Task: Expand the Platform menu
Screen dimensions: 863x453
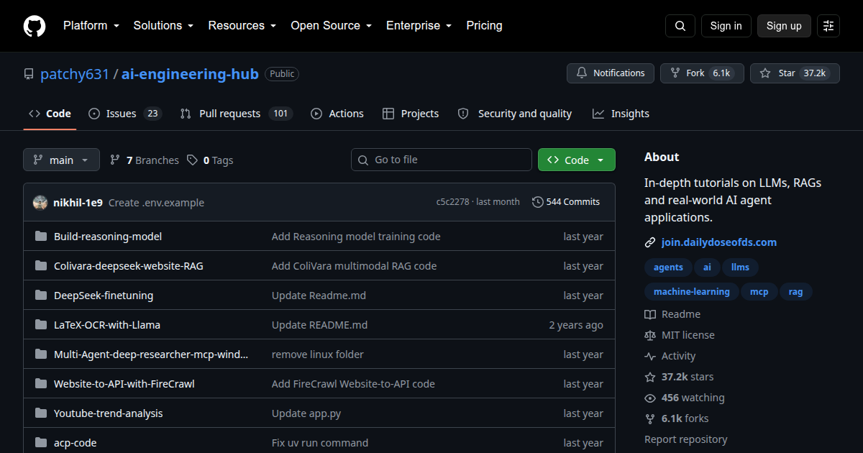Action: point(91,26)
